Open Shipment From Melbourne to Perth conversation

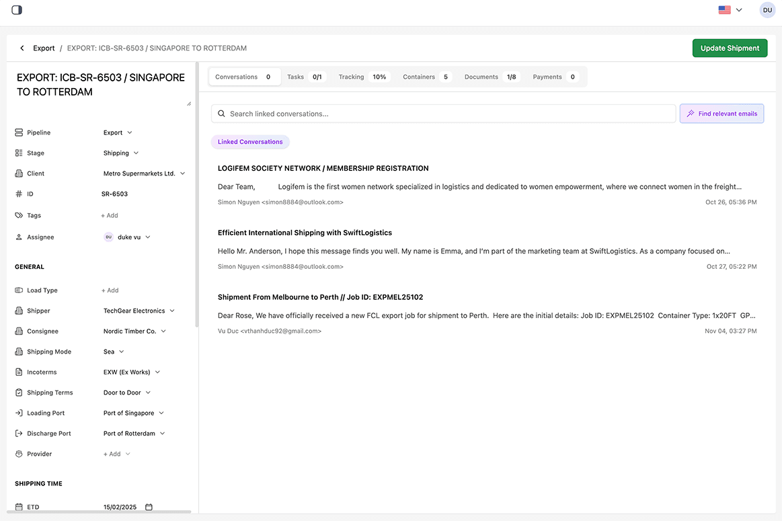(487, 313)
